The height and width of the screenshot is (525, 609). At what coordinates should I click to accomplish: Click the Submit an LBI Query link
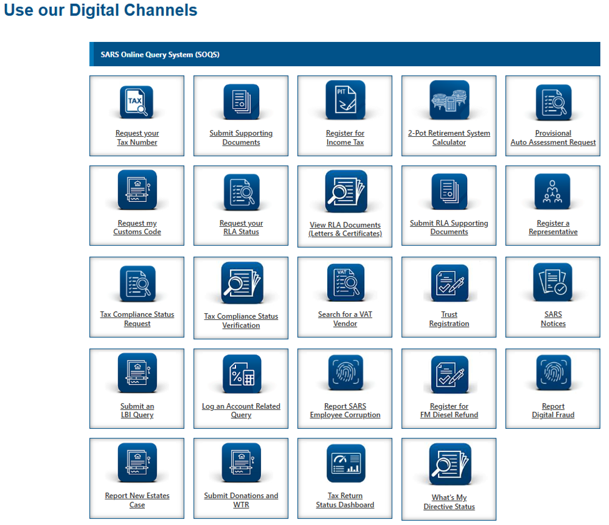click(x=137, y=411)
